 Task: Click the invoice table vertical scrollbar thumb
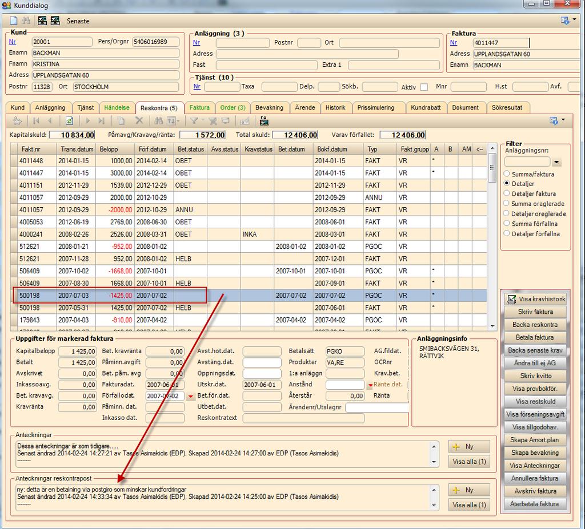click(x=492, y=168)
